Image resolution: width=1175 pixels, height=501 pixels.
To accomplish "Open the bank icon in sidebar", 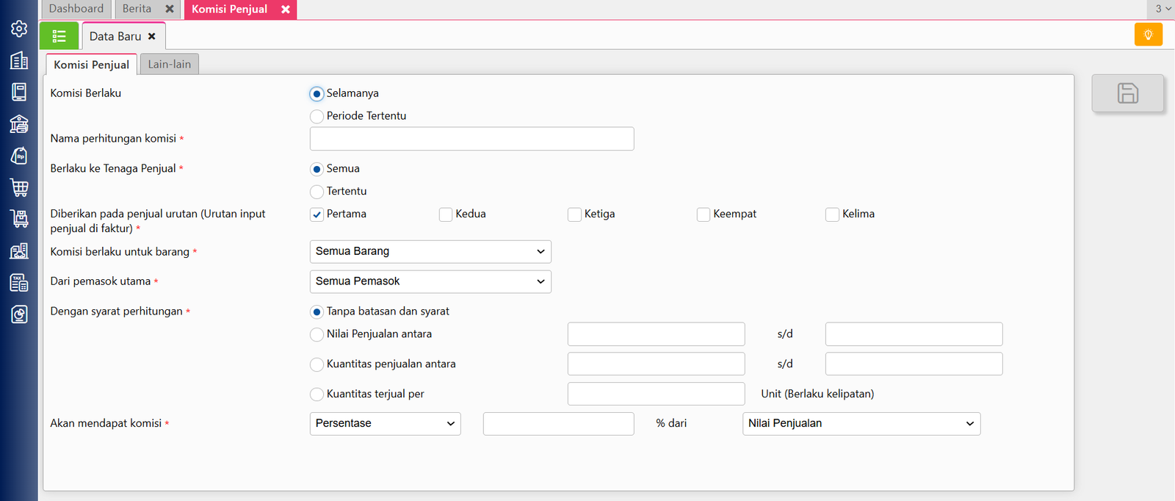I will pyautogui.click(x=19, y=123).
